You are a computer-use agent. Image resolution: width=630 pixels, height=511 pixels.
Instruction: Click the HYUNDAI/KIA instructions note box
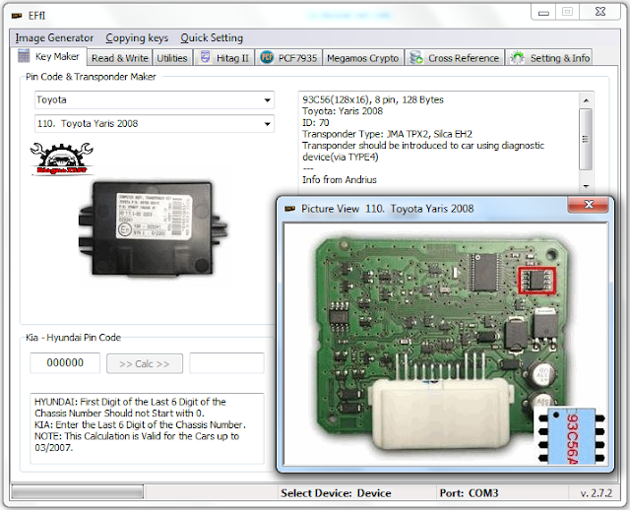coord(147,428)
